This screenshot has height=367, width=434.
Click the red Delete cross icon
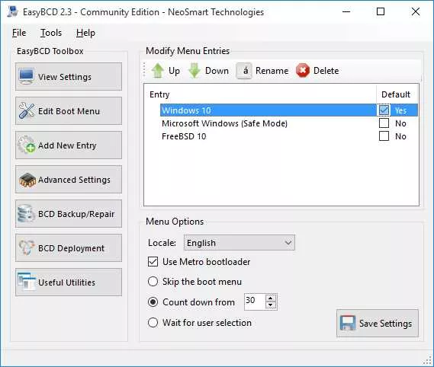point(303,71)
